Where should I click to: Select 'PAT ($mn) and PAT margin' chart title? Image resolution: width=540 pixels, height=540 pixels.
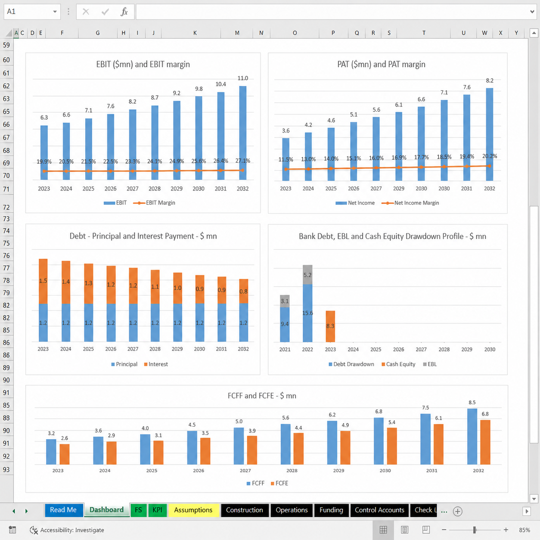point(381,64)
